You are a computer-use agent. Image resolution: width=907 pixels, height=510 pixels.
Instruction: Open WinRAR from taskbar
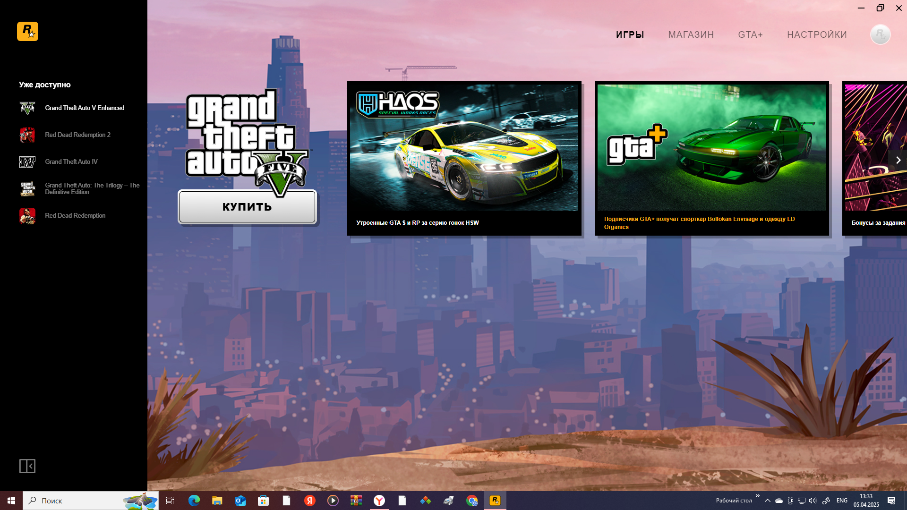356,501
